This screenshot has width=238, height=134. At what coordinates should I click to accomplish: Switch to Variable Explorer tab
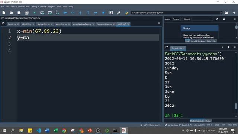coord(198,41)
